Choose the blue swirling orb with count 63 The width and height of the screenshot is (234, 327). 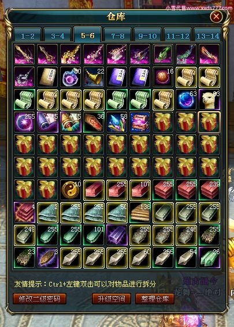[x=186, y=100]
